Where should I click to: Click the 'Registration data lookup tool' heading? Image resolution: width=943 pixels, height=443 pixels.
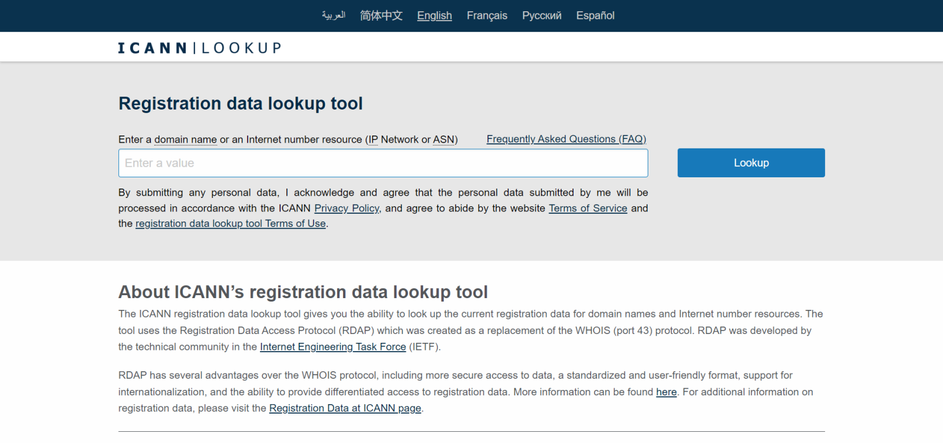(240, 104)
